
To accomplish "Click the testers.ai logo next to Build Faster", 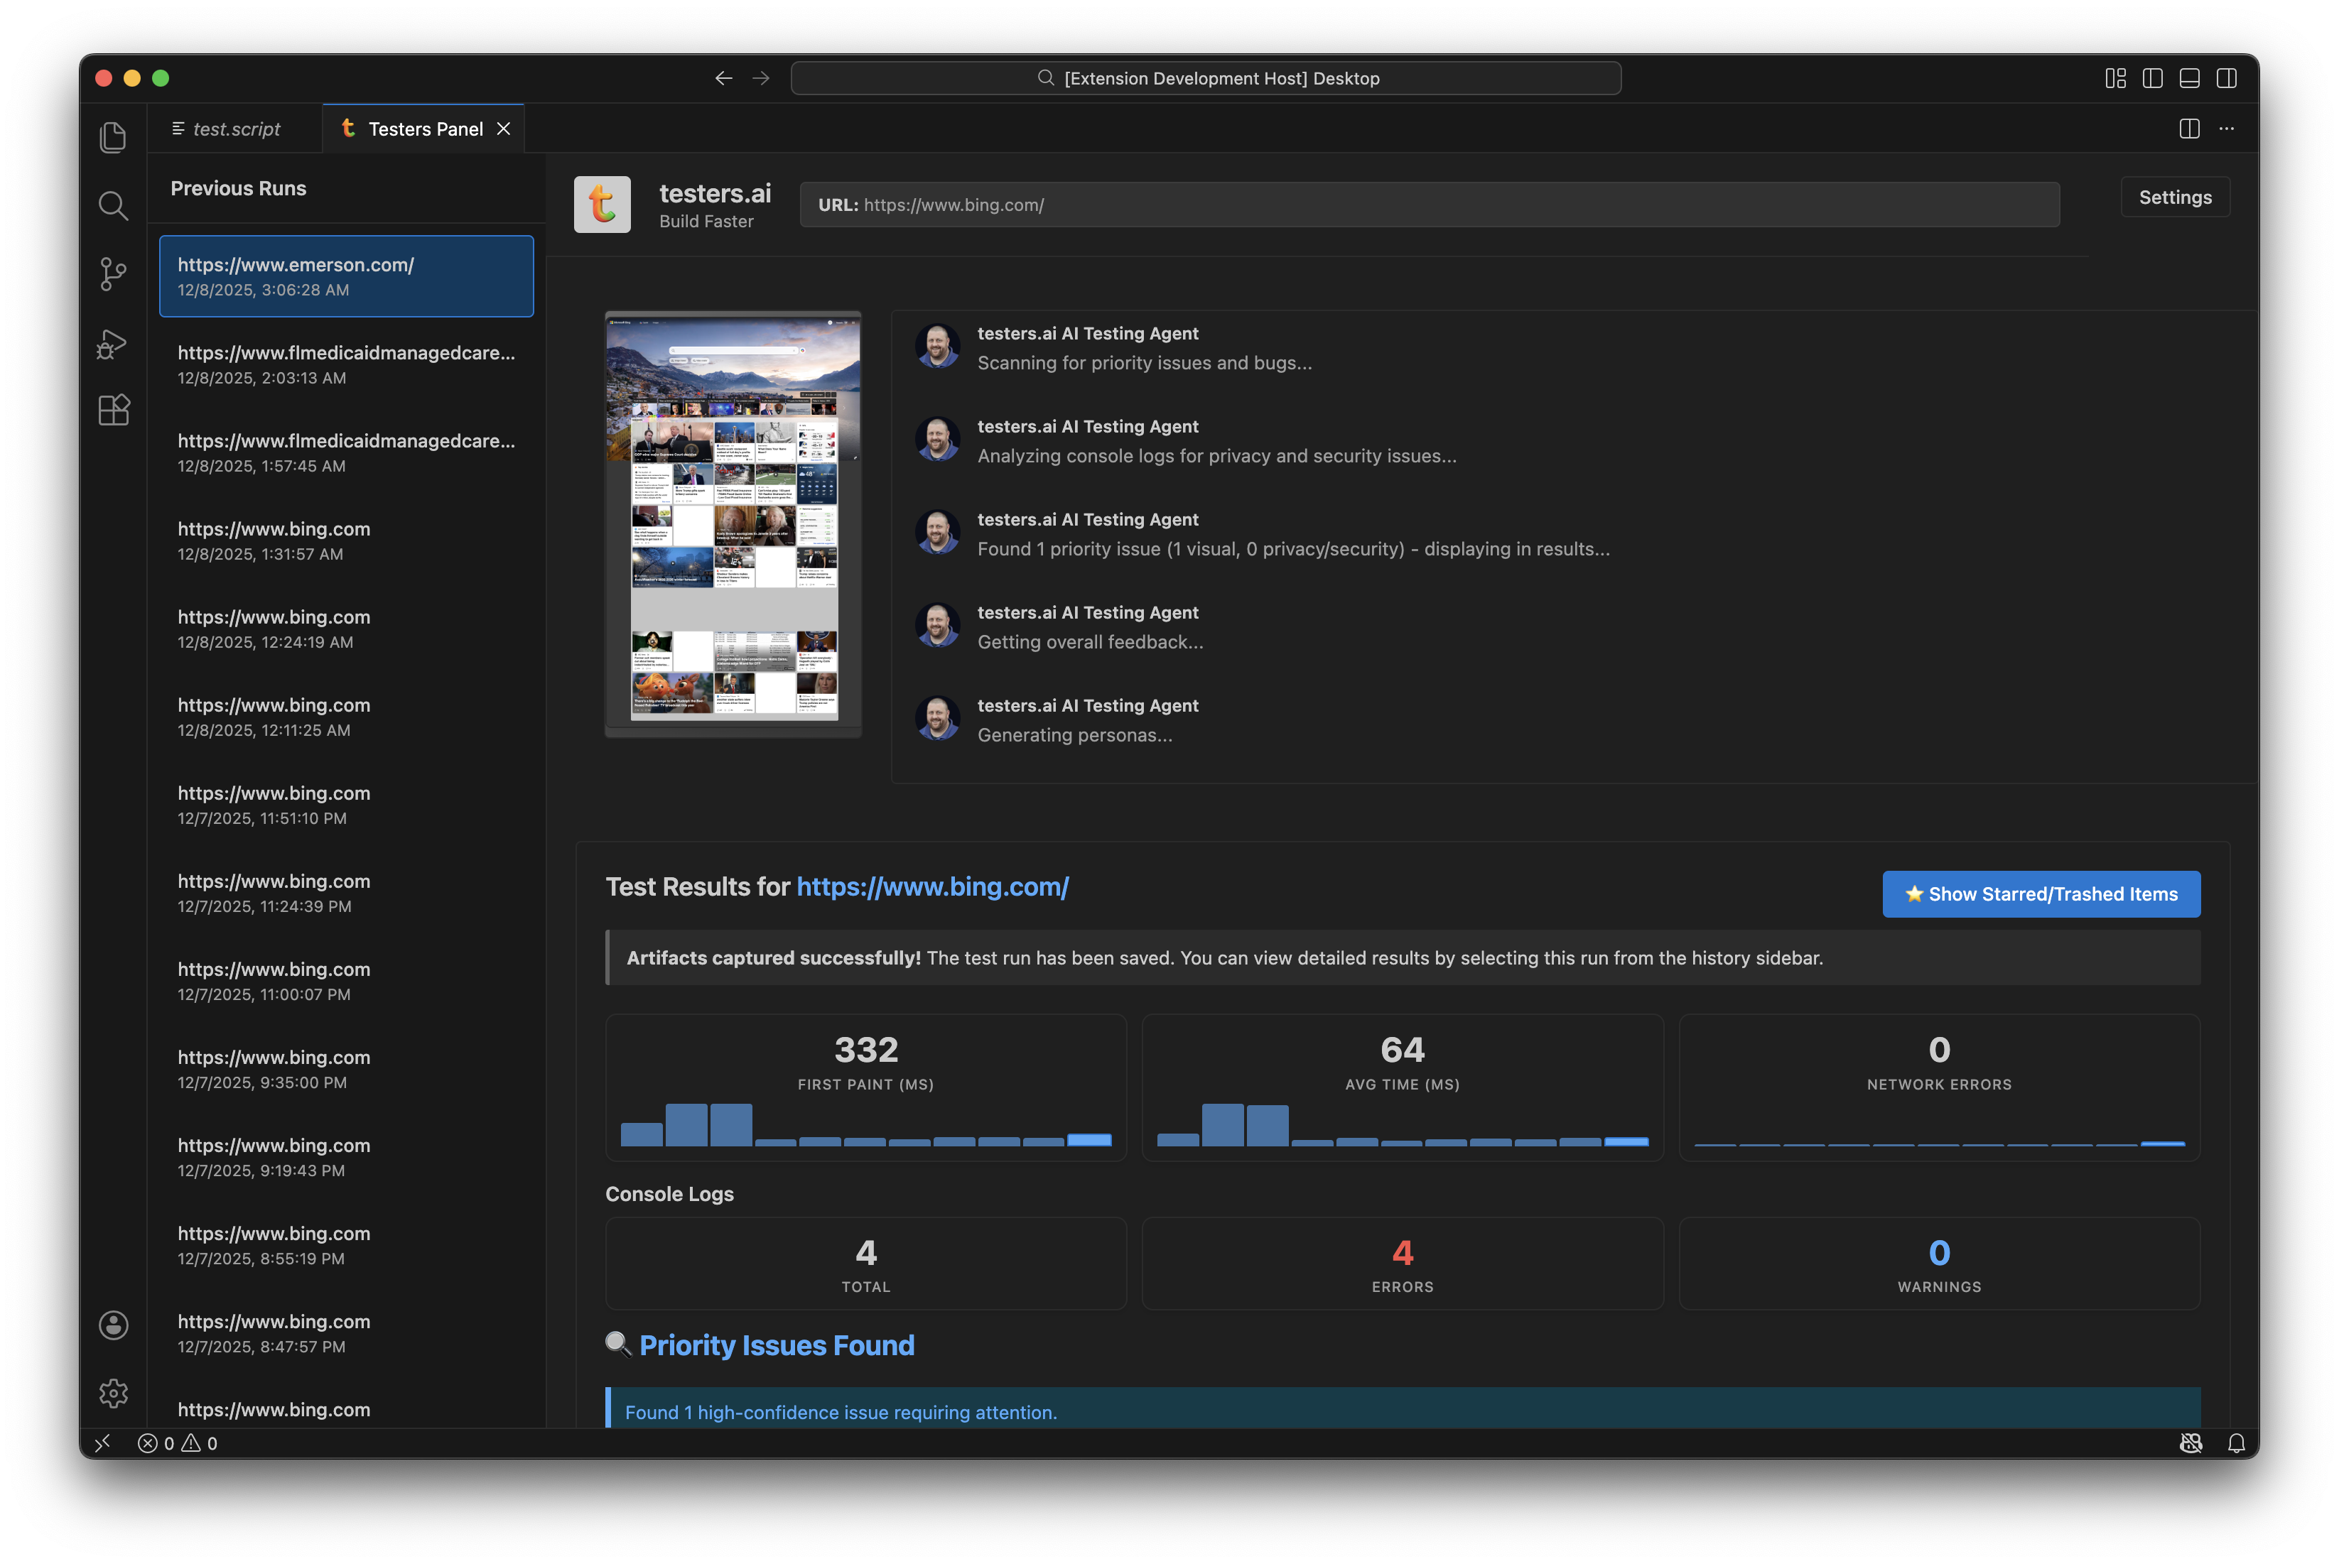I will coord(603,203).
